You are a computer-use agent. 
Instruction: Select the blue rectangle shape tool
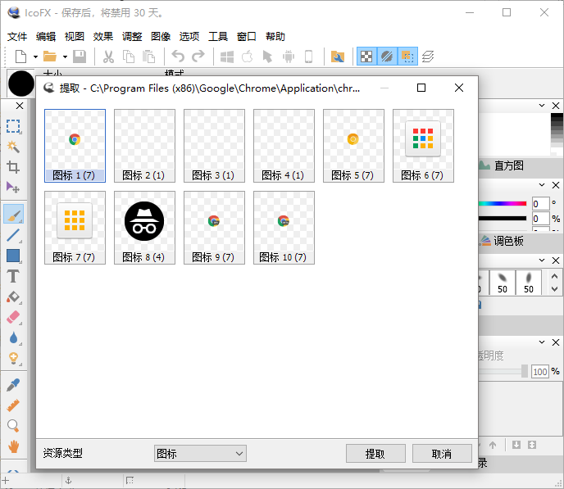[x=13, y=256]
